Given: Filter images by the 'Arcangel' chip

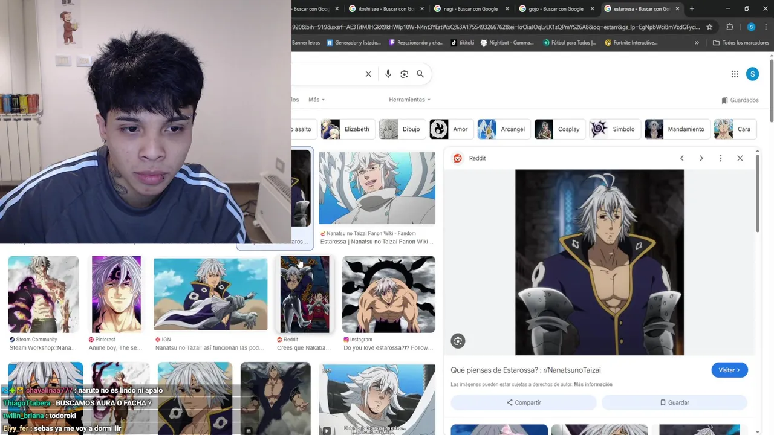Looking at the screenshot, I should click(504, 129).
